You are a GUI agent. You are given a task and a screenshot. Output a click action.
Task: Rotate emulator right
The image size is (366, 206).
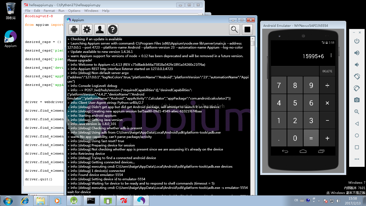click(357, 88)
